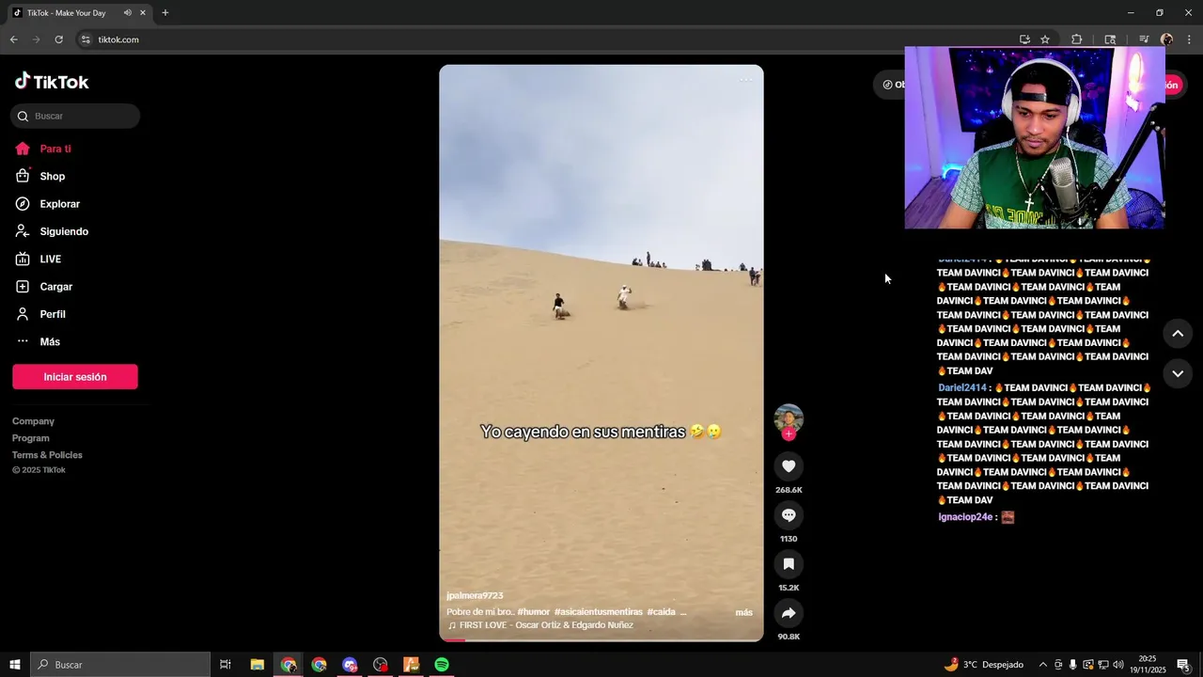Seek using the video progress bar
Viewport: 1203px width, 677px height.
[601, 639]
